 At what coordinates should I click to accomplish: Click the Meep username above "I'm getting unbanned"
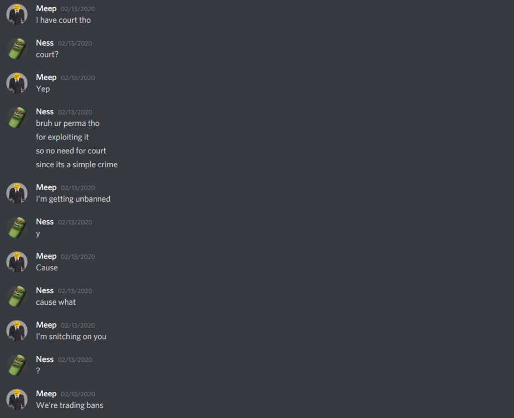coord(46,187)
